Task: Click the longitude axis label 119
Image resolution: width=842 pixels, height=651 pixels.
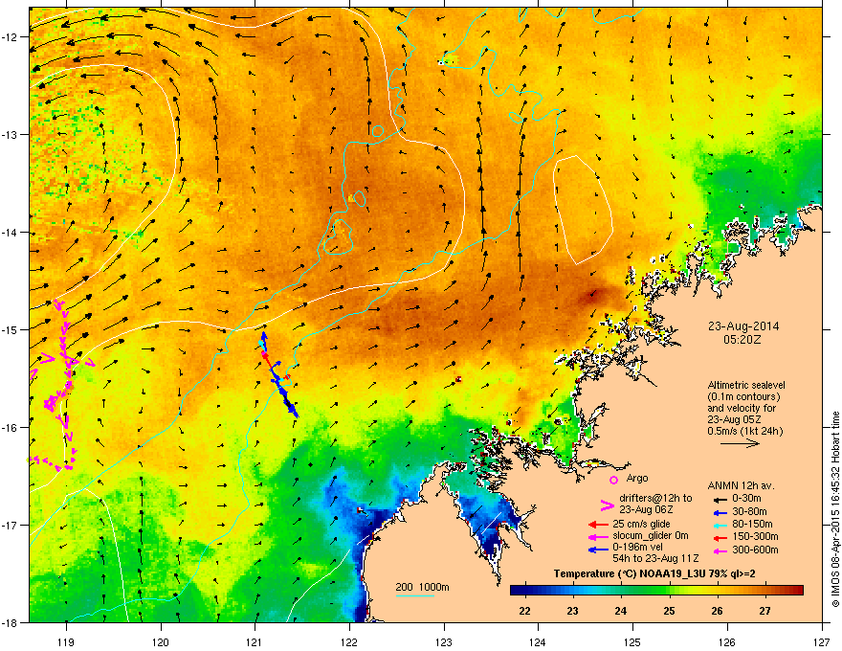Action: pos(66,642)
